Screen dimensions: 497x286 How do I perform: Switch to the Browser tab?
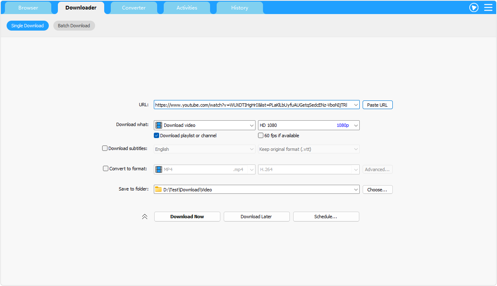click(28, 8)
